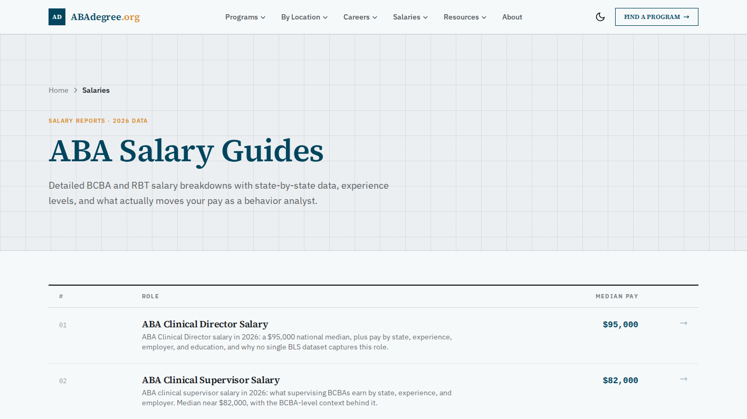Click the $95,000 median pay value
Viewport: 747px width, 419px height.
(620, 325)
